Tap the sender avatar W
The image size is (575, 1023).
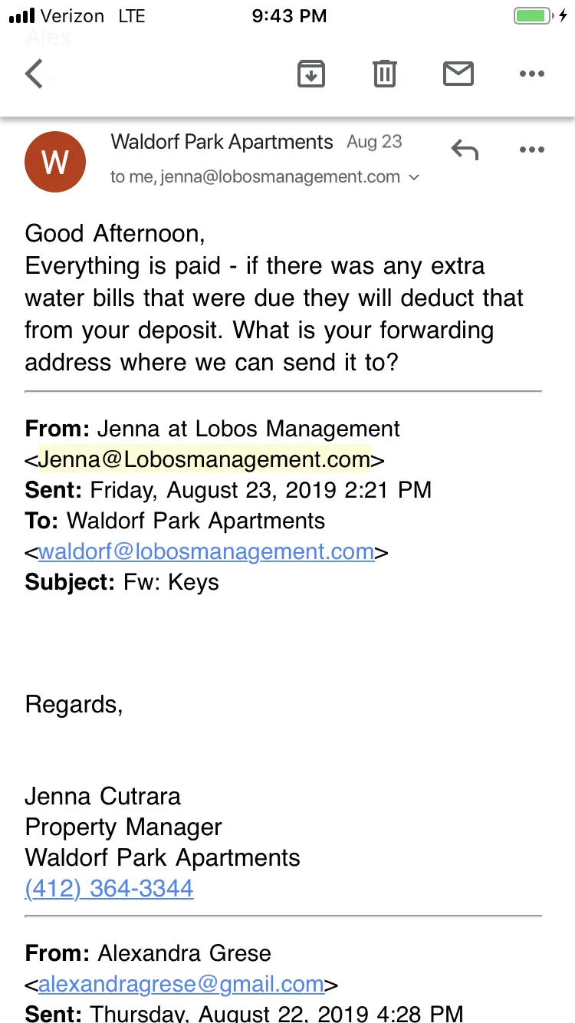[55, 162]
